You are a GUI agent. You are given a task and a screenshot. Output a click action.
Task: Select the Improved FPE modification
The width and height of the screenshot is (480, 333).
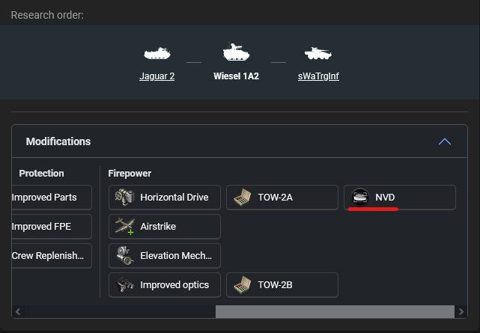52,227
